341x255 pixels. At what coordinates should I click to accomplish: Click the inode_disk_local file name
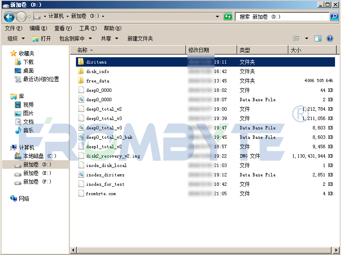(106, 165)
